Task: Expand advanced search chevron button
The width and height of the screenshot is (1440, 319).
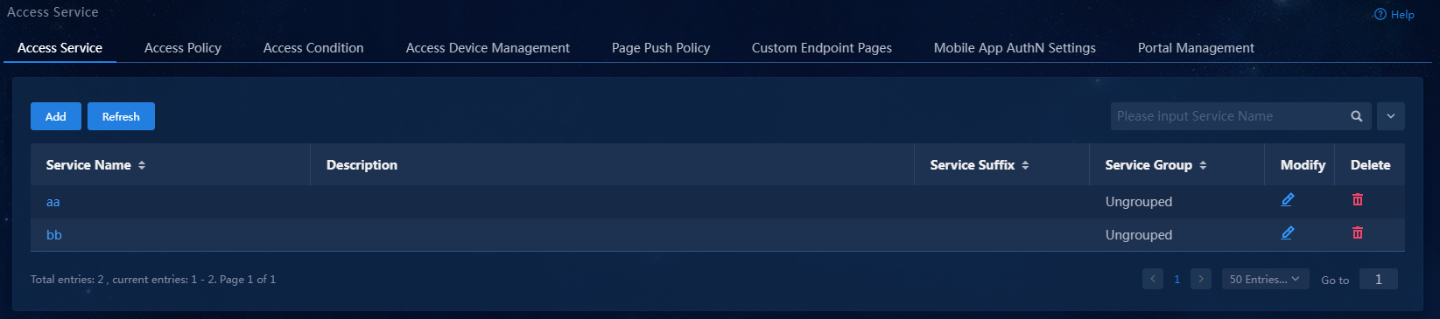Action: pyautogui.click(x=1391, y=116)
